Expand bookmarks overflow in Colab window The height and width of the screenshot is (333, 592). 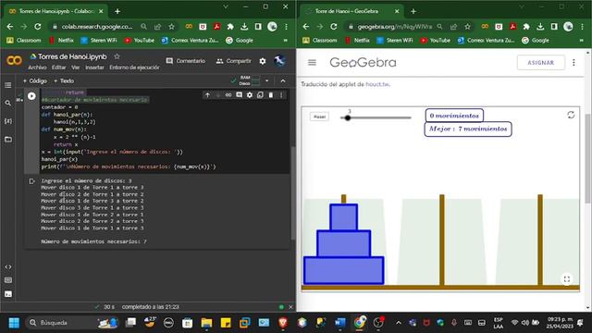[x=286, y=40]
